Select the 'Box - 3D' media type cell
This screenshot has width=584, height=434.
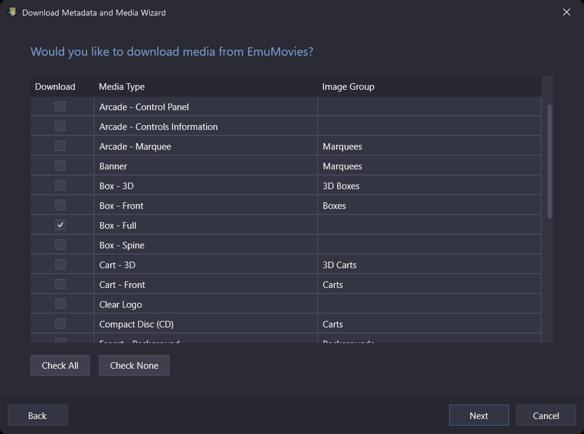tap(206, 186)
